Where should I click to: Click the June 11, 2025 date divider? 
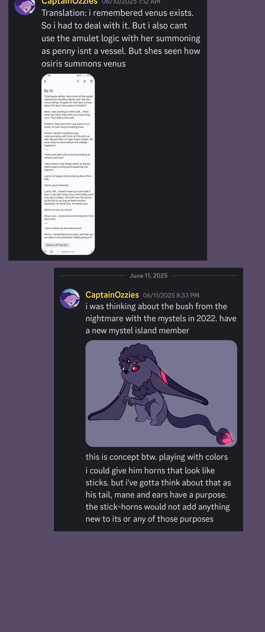click(148, 276)
